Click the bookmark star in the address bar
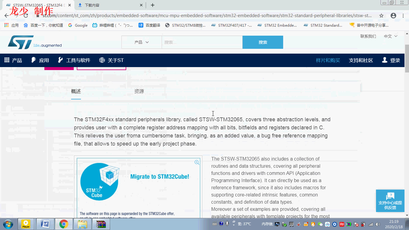Viewport: 409px width, 230px height. [381, 15]
